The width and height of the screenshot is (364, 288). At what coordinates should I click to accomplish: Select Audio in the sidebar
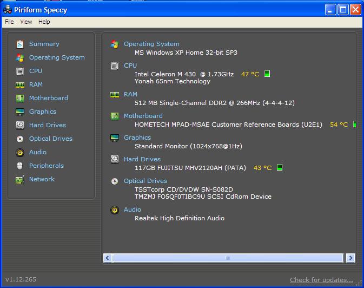(38, 152)
